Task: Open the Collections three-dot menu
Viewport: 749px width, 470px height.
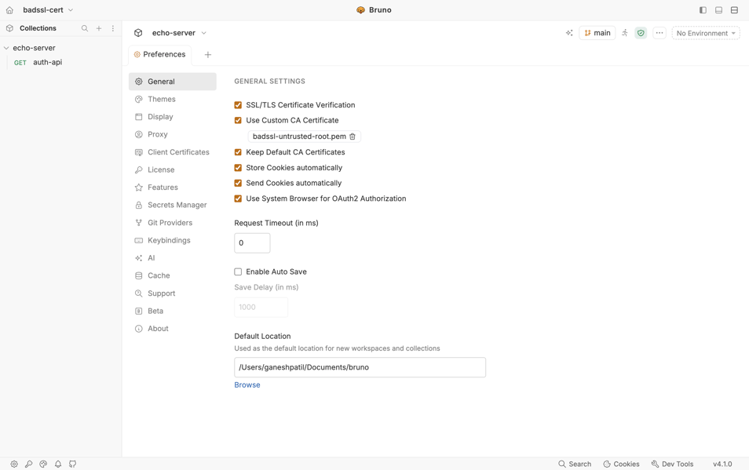Action: (113, 28)
